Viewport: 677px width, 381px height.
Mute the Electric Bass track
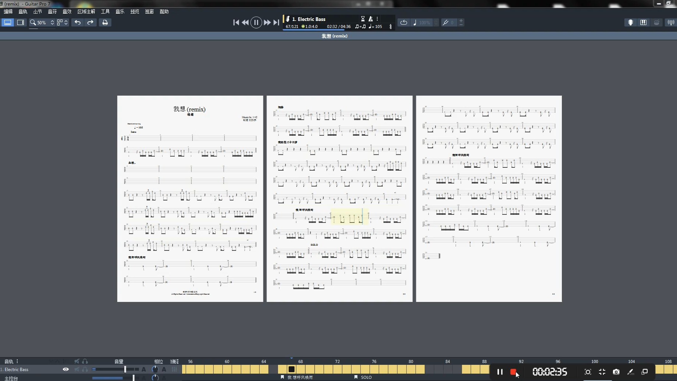click(x=77, y=369)
